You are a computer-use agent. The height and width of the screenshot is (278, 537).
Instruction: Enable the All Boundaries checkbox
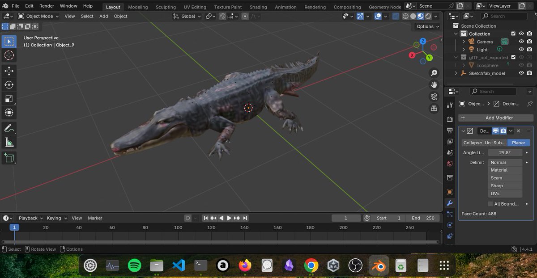point(490,204)
